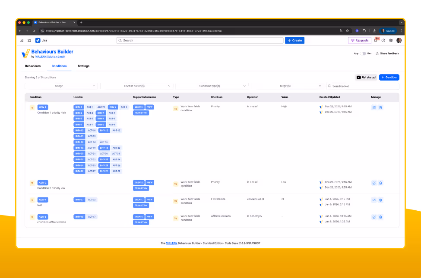
Task: Click the orange icon beside CON-1
Action: pos(32,108)
